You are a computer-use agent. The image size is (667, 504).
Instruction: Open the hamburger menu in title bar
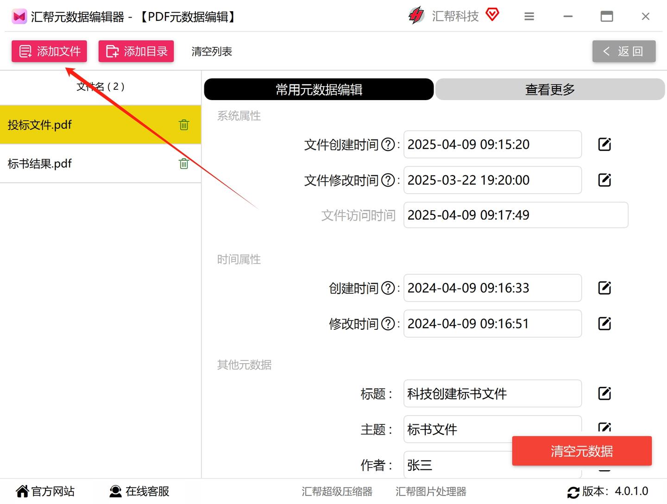point(529,17)
